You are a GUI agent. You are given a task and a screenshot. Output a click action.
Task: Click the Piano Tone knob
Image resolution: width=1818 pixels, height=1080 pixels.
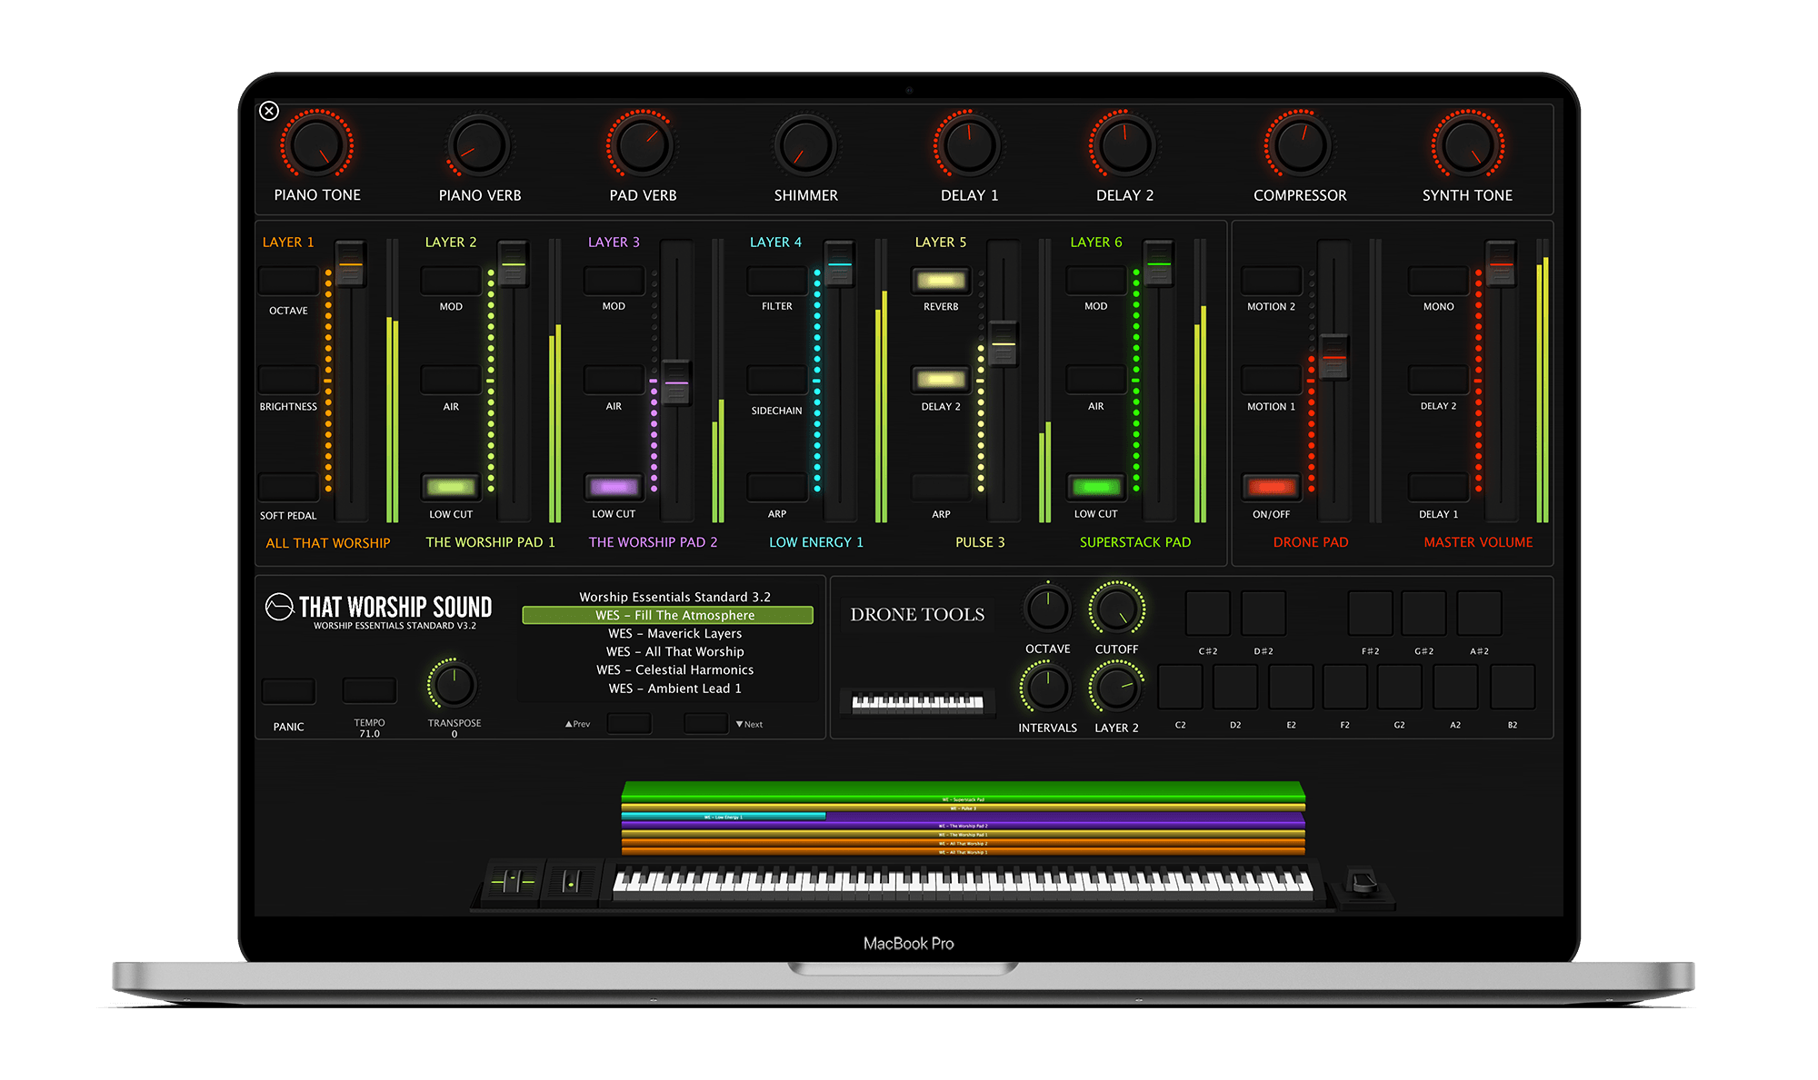pyautogui.click(x=316, y=145)
